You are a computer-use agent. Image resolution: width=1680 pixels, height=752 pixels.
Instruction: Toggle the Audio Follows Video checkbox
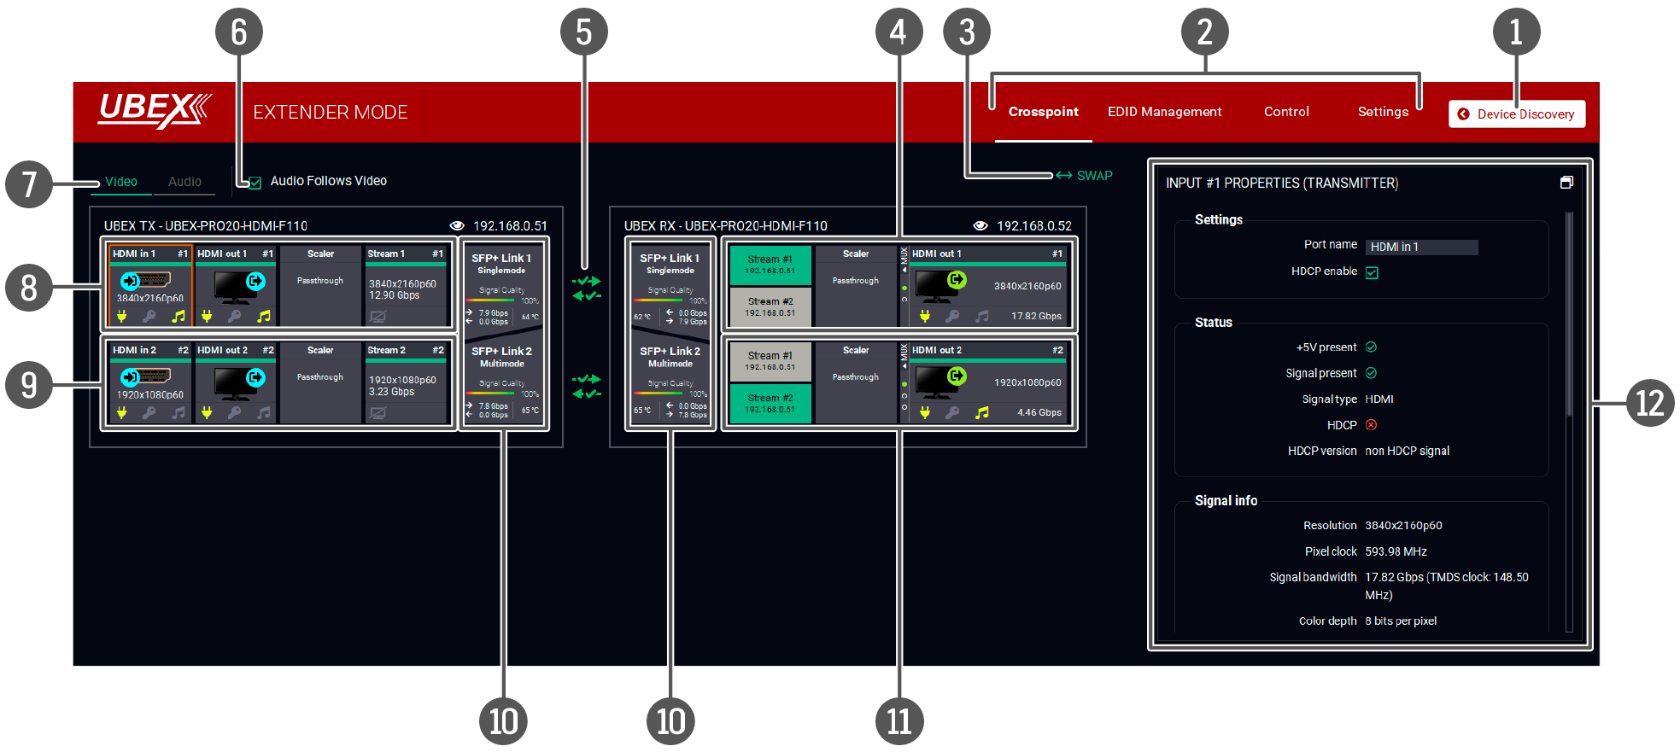point(255,182)
